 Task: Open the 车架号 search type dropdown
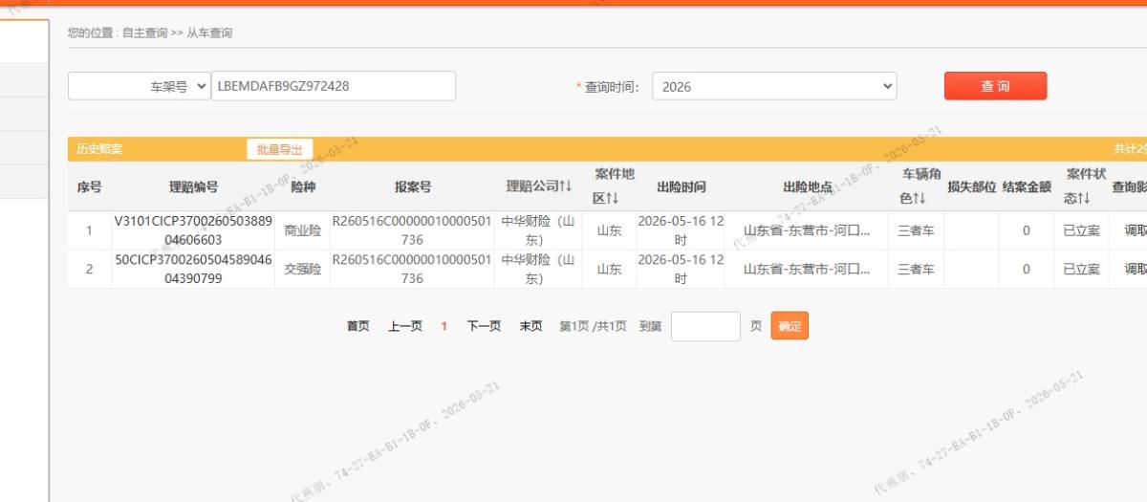pyautogui.click(x=140, y=86)
